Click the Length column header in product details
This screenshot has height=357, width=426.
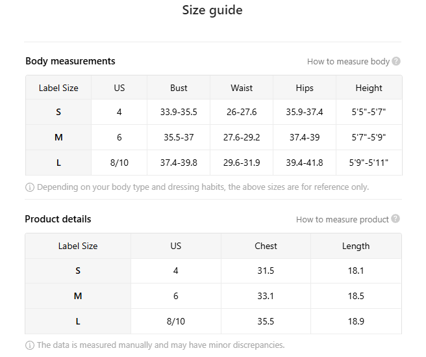[x=356, y=246]
